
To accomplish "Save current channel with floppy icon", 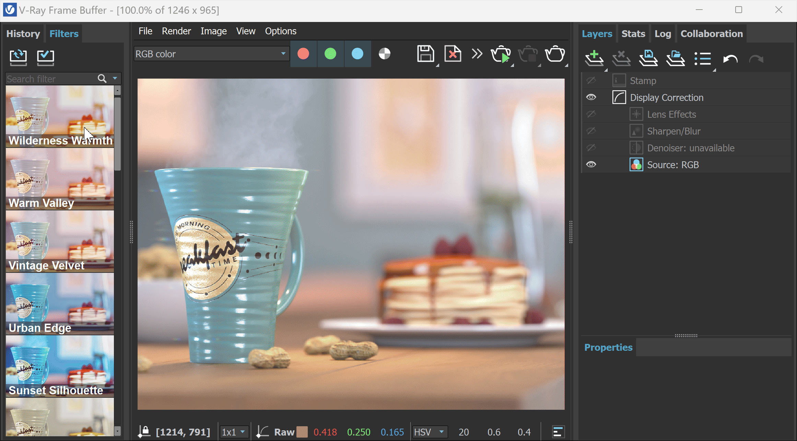I will pyautogui.click(x=425, y=54).
